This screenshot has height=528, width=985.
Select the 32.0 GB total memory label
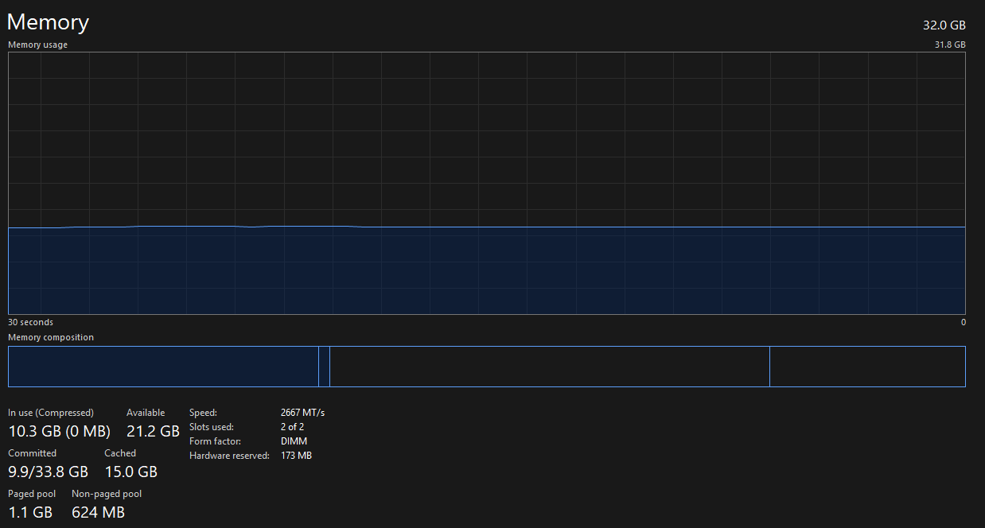944,25
